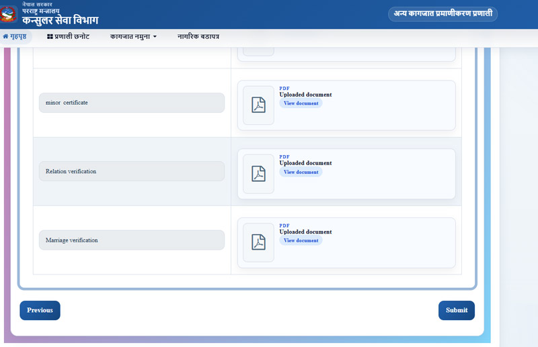The height and width of the screenshot is (347, 538).
Task: Open the प्रणाली छनोट menu item
Action: point(69,36)
